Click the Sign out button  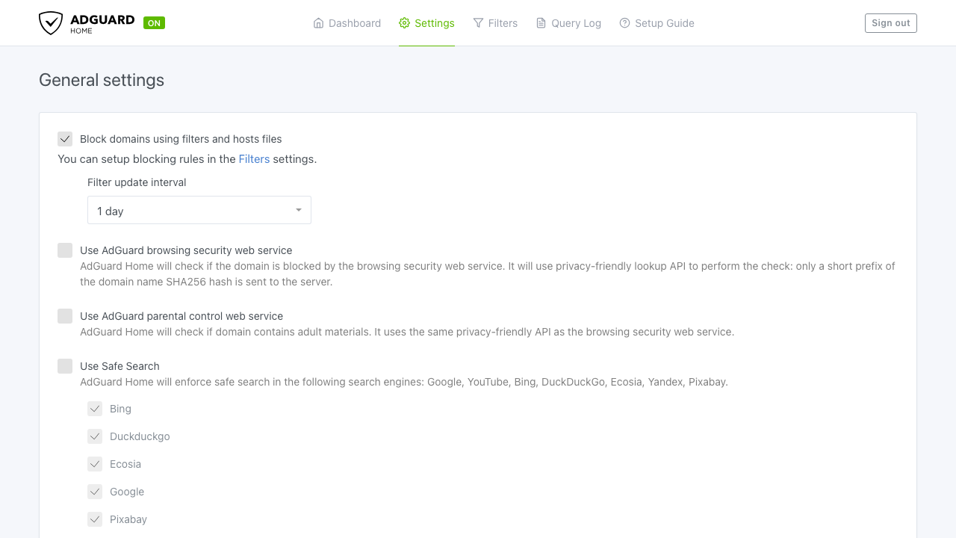tap(890, 23)
